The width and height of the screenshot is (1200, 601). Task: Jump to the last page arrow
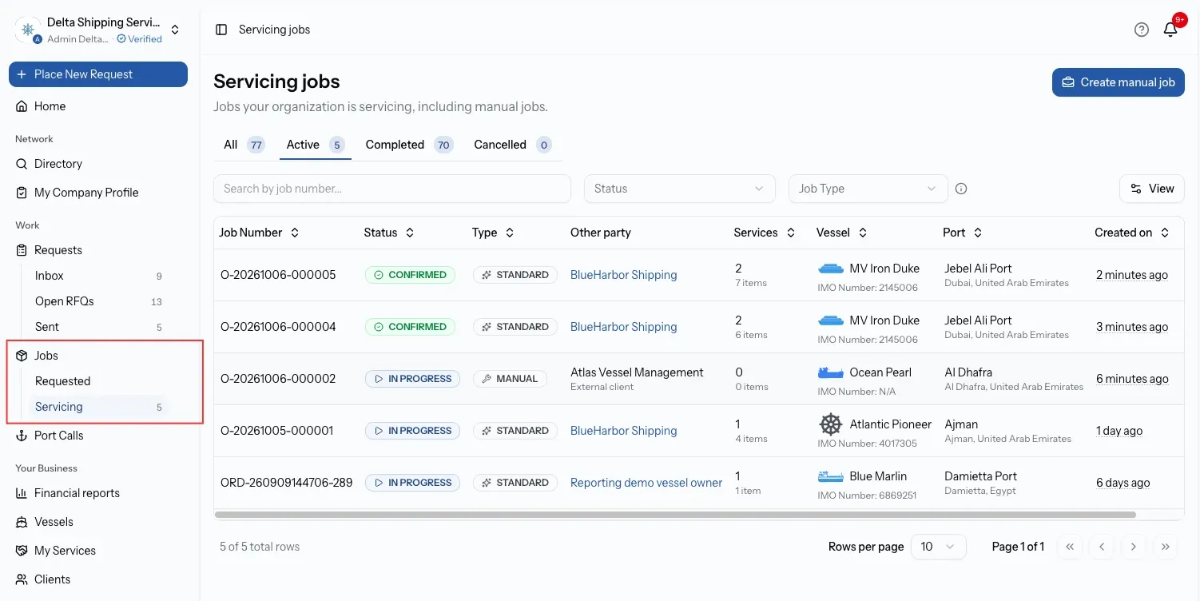[1166, 547]
